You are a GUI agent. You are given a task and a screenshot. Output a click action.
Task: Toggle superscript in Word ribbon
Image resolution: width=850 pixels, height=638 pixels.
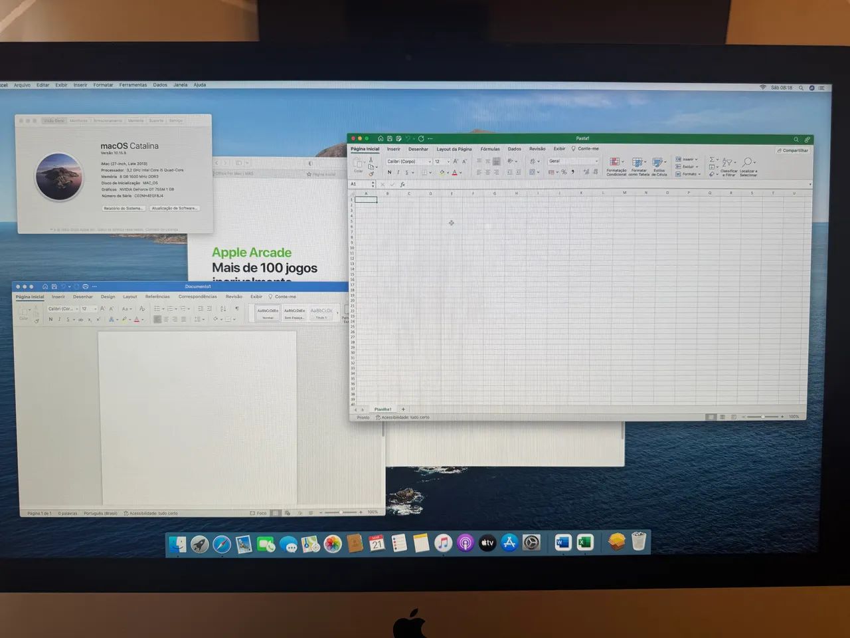pos(98,320)
